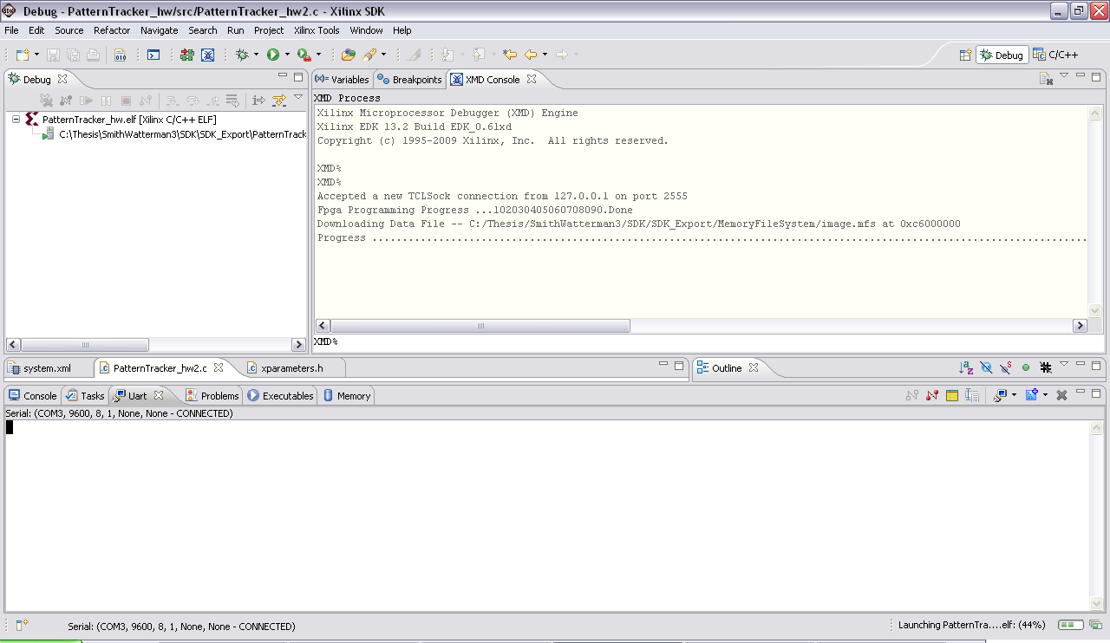
Task: Close the PatternTracker_hw2.c editor tab
Action: (x=219, y=367)
